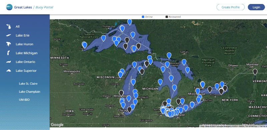The height and width of the screenshot is (130, 267).
Task: Click the Create Profile button
Action: 231,7
